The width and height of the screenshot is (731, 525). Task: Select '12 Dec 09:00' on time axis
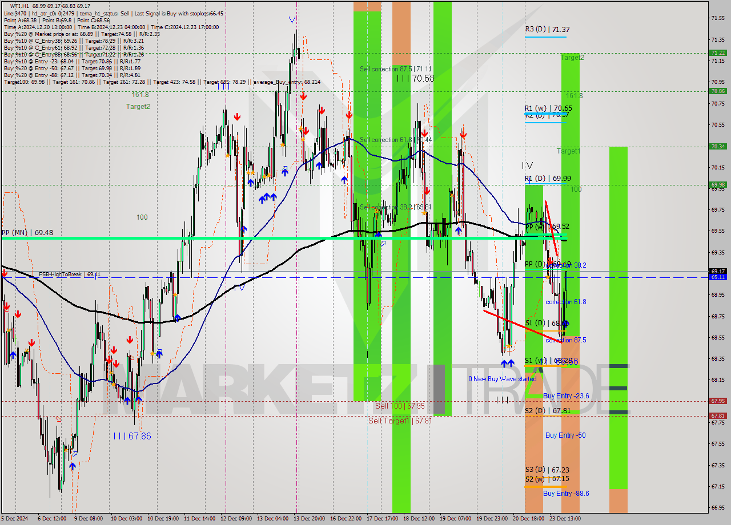coord(237,519)
